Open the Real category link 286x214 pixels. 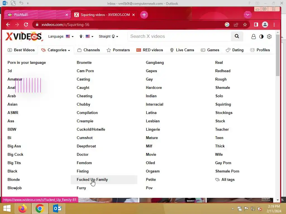[219, 63]
